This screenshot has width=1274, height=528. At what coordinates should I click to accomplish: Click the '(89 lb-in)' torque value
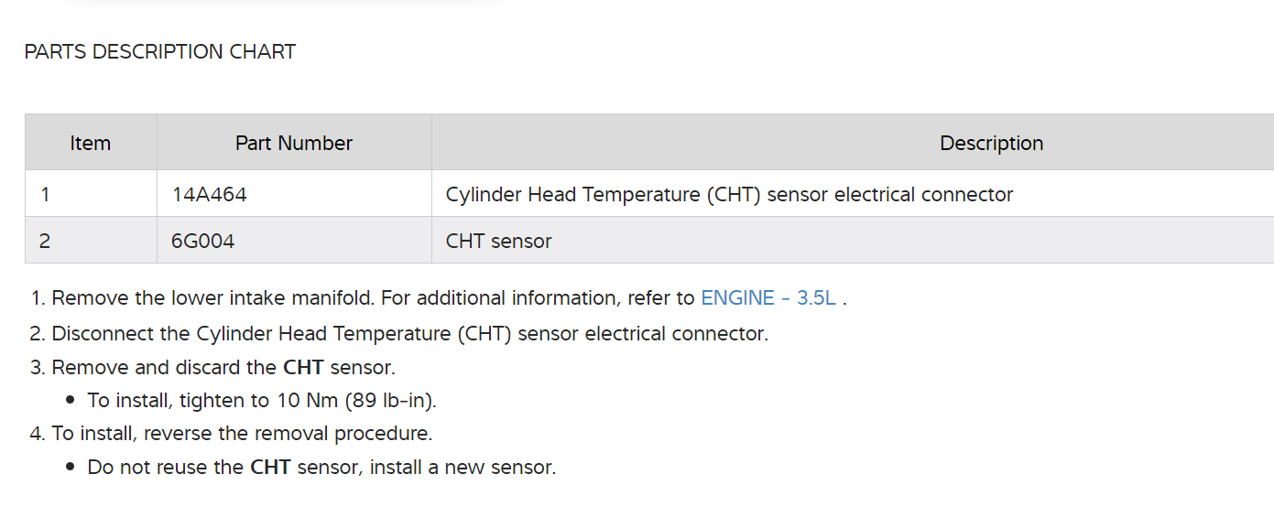click(397, 401)
